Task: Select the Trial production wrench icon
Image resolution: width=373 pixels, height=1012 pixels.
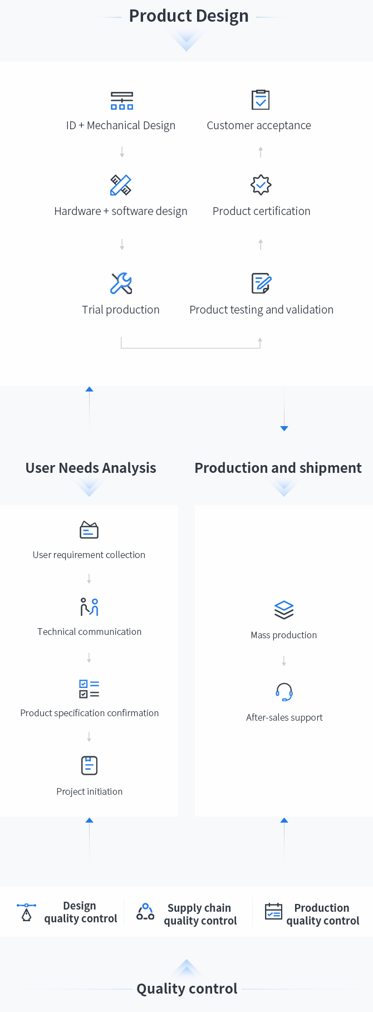Action: point(121,283)
